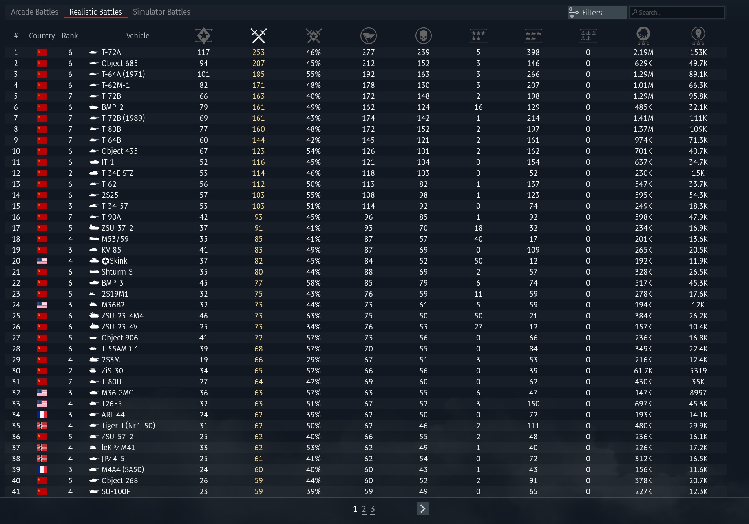Click the T-80B vehicle name
Screen dimensions: 749x524
[111, 129]
